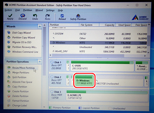The image size is (154, 113).
Task: Select the D: Windows row in list
Action: 98,43
